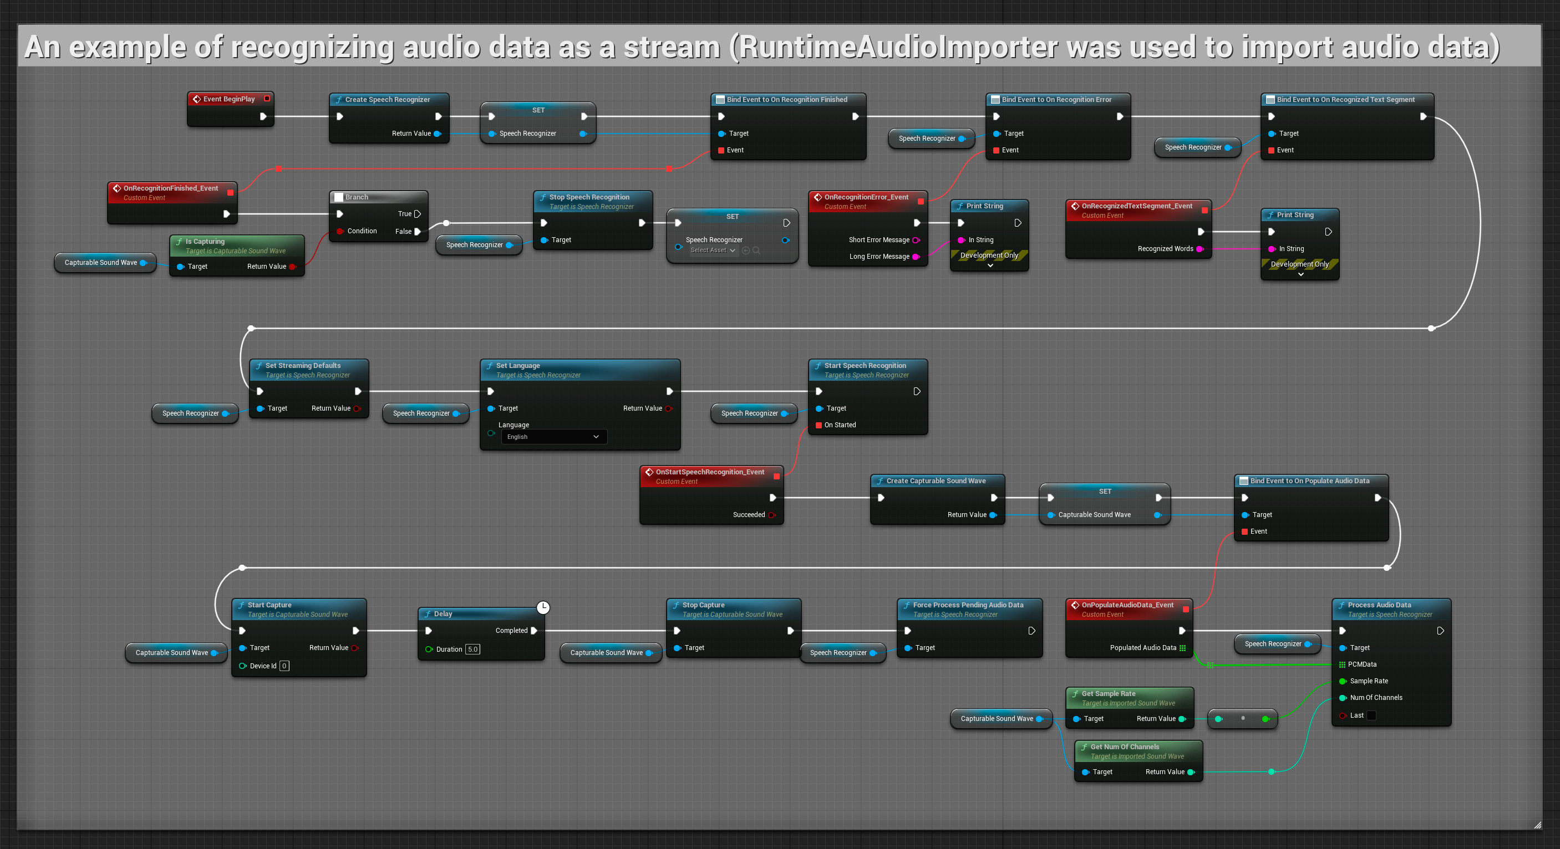Viewport: 1560px width, 849px height.
Task: Open the Language dropdown set to English
Action: pos(553,437)
